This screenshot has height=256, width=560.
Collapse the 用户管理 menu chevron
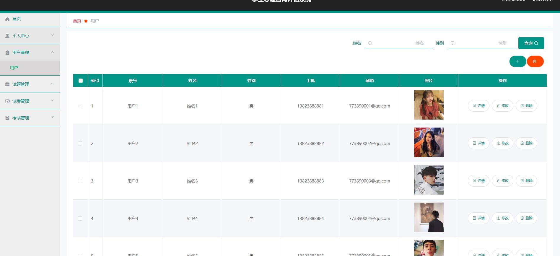[x=52, y=52]
